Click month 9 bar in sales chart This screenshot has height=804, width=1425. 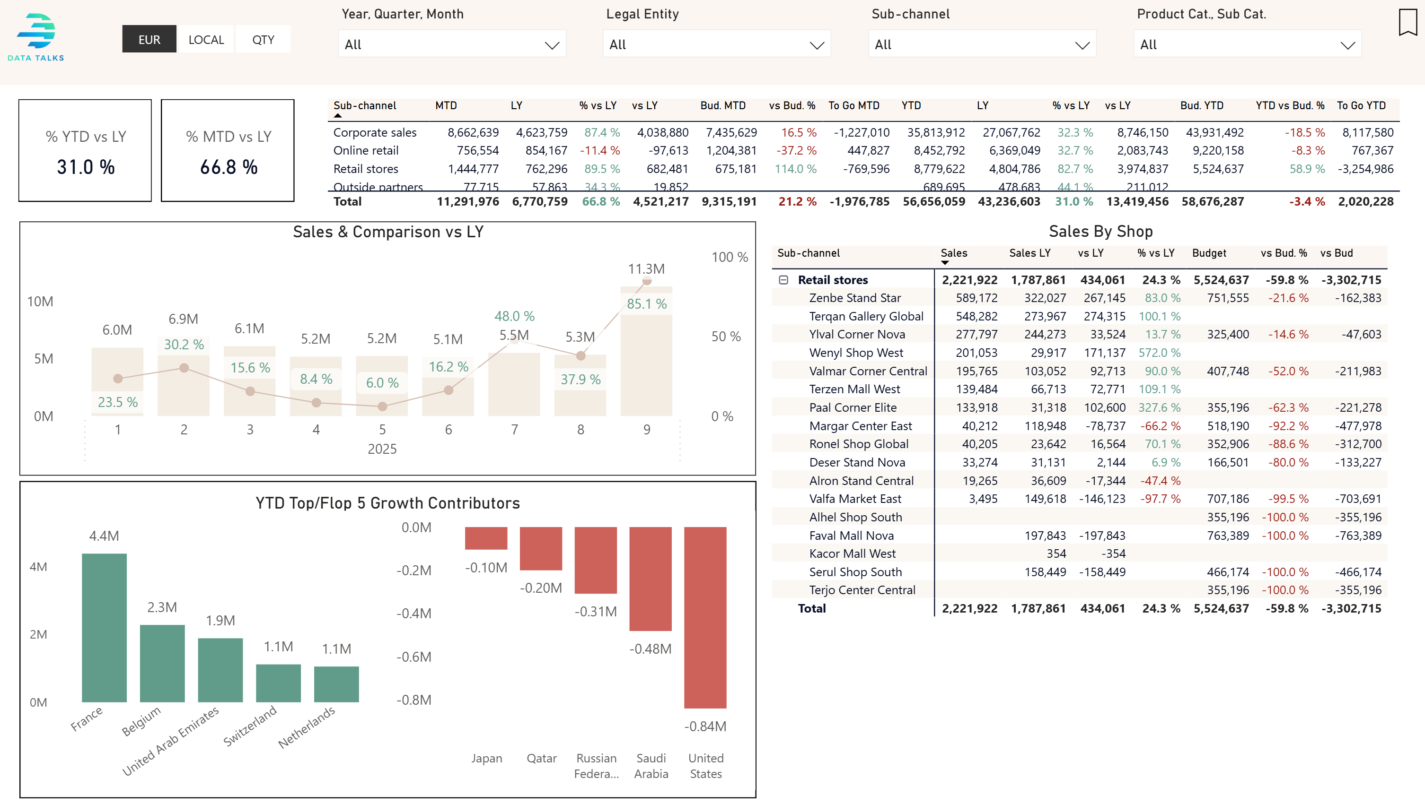point(646,352)
